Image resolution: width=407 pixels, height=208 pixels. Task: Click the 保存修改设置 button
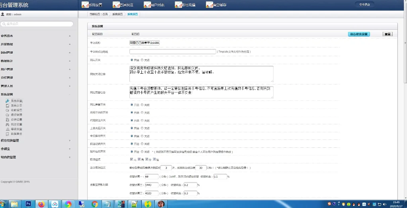pyautogui.click(x=358, y=34)
